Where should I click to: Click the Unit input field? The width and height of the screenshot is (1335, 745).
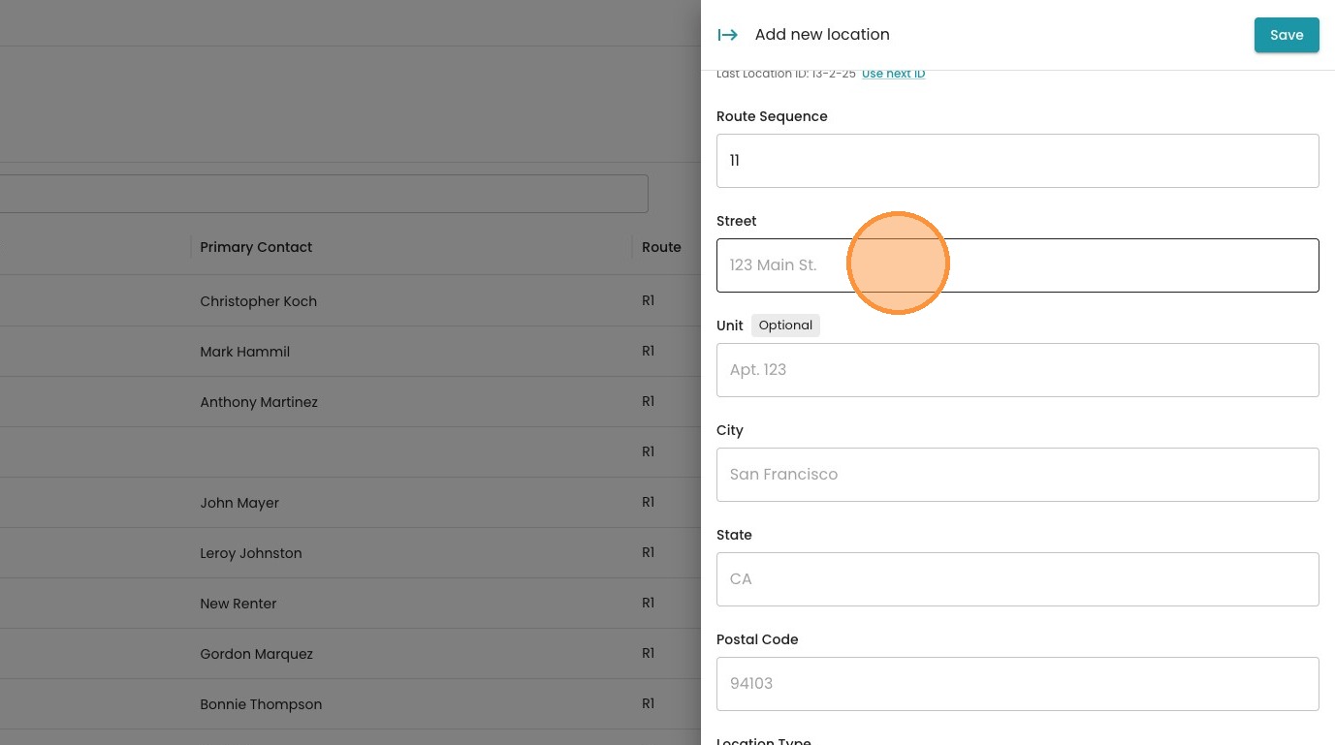tap(1017, 370)
